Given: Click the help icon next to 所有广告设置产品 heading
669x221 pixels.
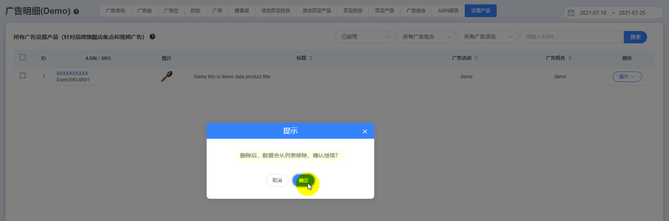Looking at the screenshot, I should [152, 37].
